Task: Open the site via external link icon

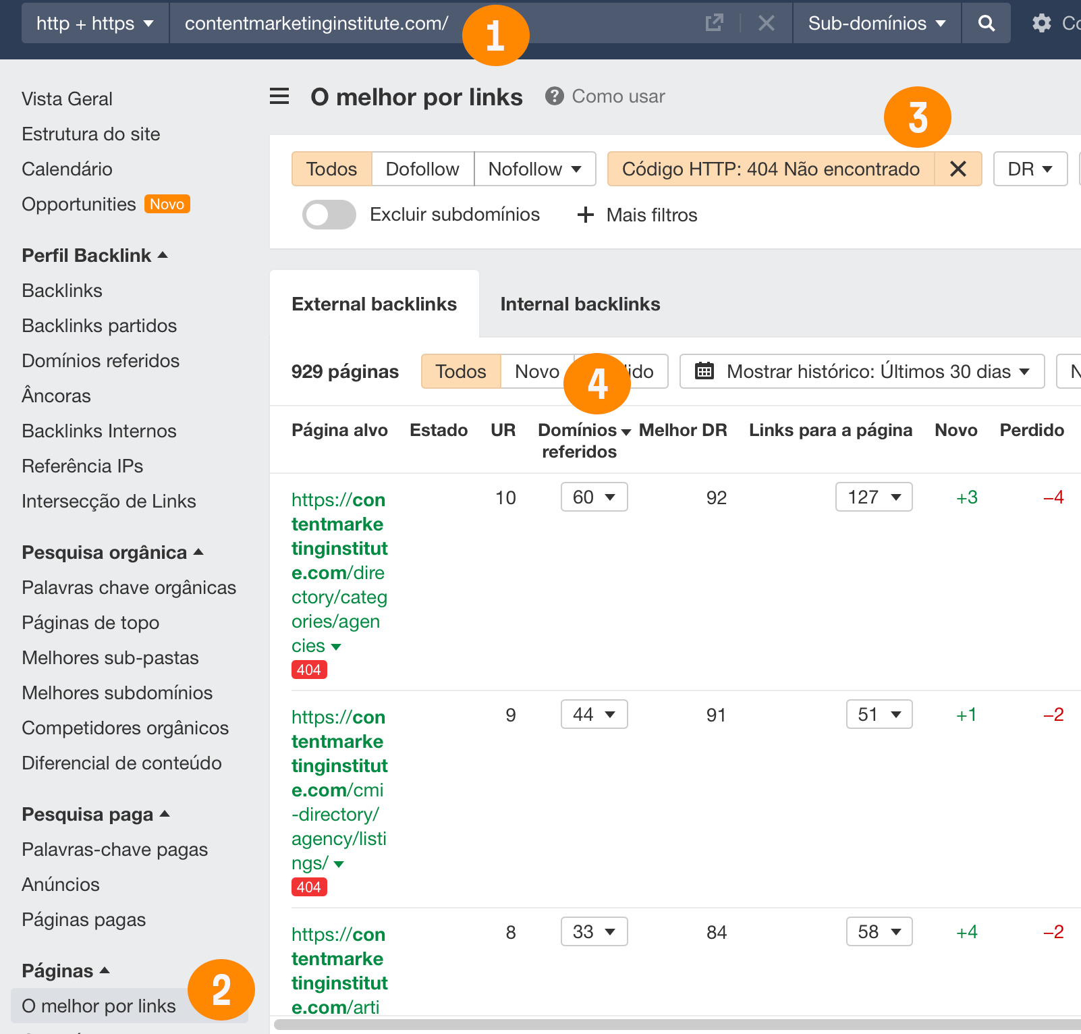Action: coord(714,23)
